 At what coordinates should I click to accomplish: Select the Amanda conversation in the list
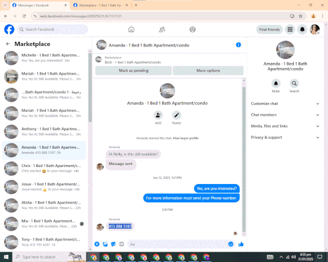pyautogui.click(x=44, y=150)
